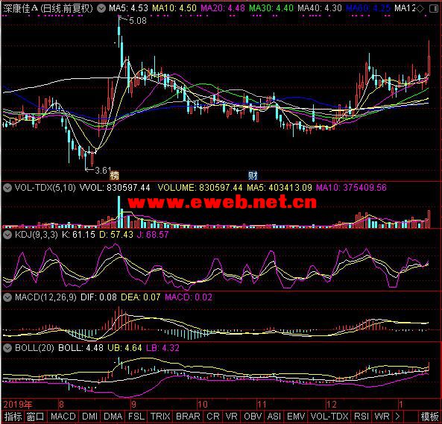Click the 财 marker on the chart
Screen dimensions: 442x424
[253, 175]
